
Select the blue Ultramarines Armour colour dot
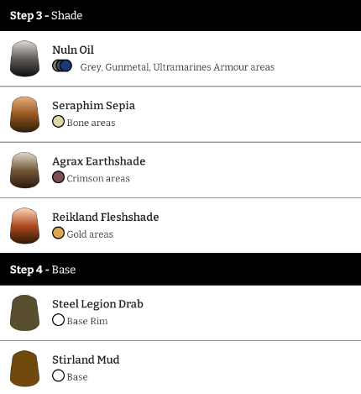click(65, 66)
